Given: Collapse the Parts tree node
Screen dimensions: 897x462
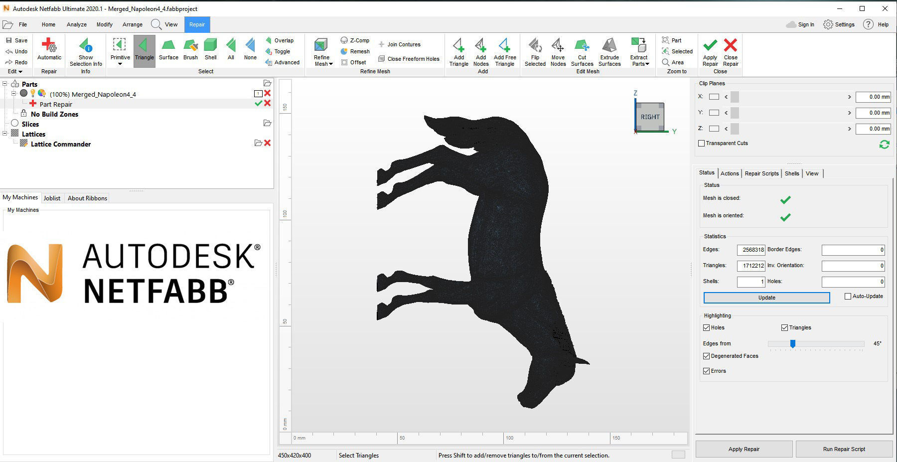Looking at the screenshot, I should 5,84.
